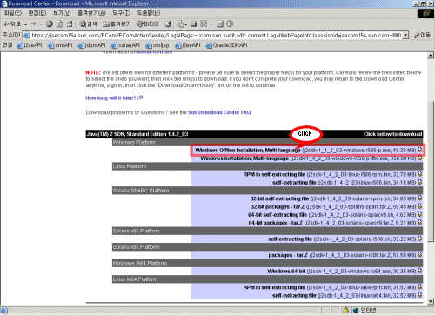Screen dimensions: 435x316
Task: Open the xmljsp links bar shortcut
Action: pyautogui.click(x=157, y=45)
